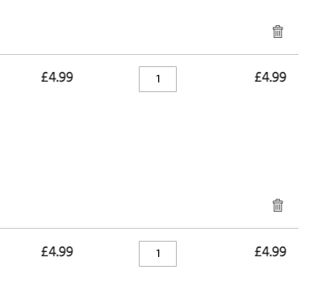
Task: Focus the lower quantity box showing 1
Action: pyautogui.click(x=157, y=254)
